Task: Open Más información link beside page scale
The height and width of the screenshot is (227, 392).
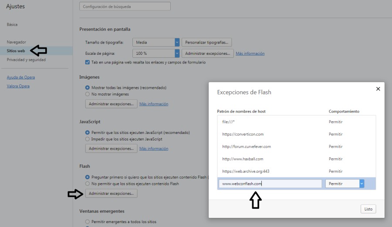Action: click(250, 53)
